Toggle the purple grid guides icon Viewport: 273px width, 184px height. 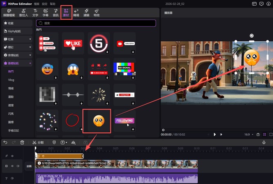(x=264, y=135)
